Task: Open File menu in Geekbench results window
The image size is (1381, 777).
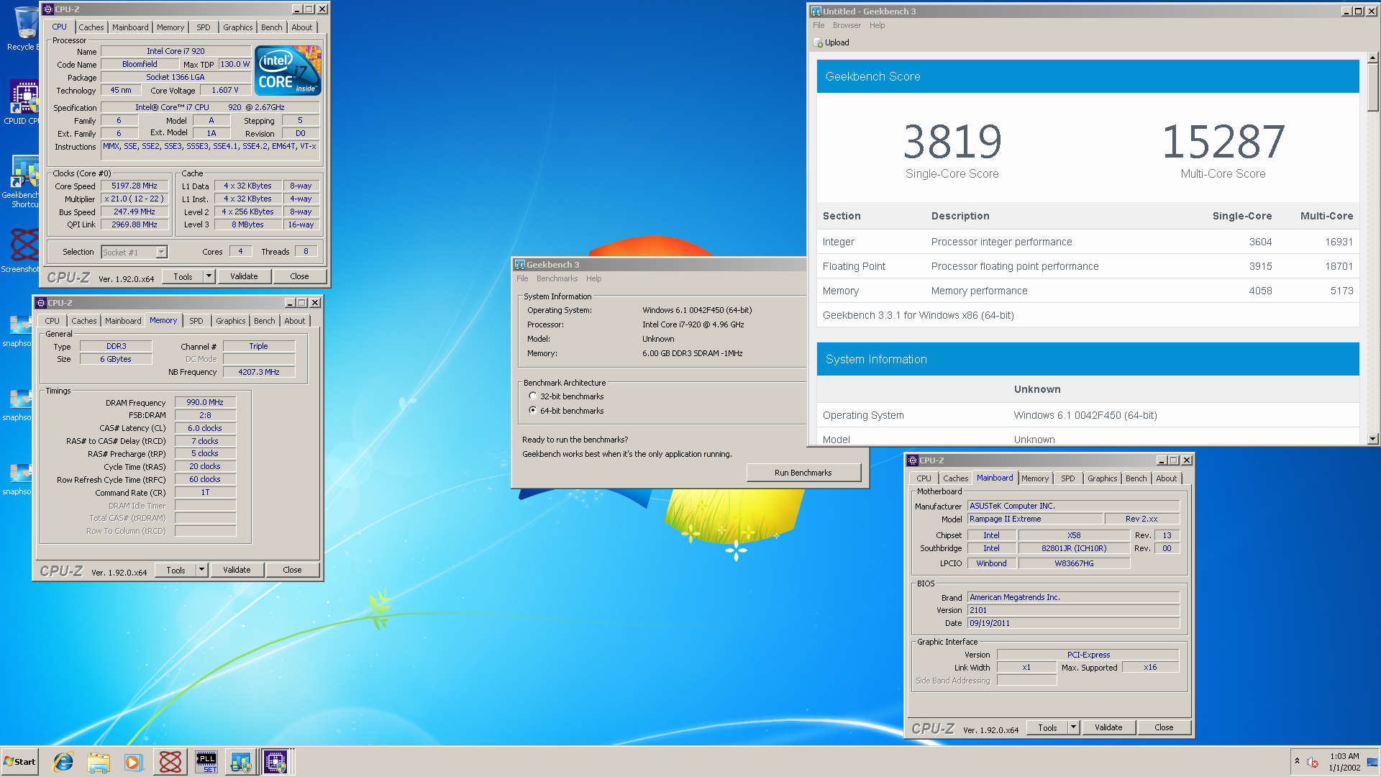Action: click(819, 25)
